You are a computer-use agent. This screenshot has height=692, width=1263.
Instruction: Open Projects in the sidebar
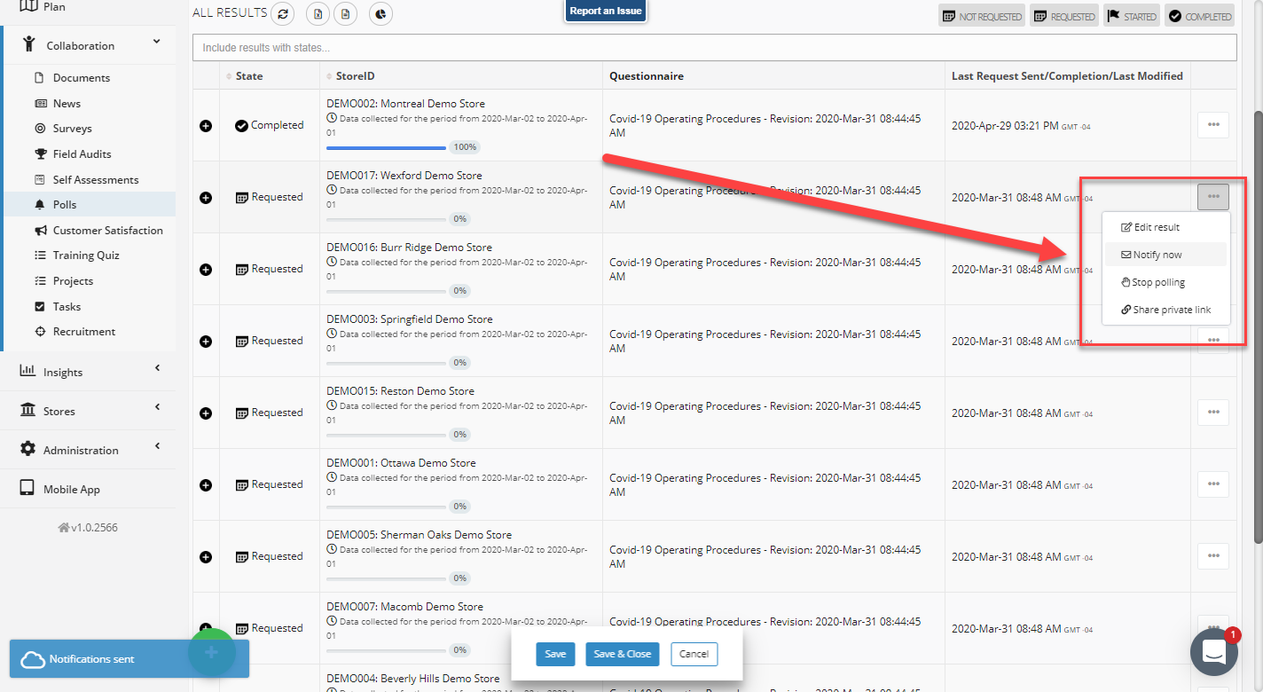(73, 281)
